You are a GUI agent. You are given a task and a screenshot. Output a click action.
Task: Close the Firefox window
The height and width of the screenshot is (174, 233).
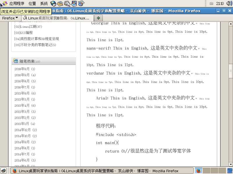pos(230,11)
